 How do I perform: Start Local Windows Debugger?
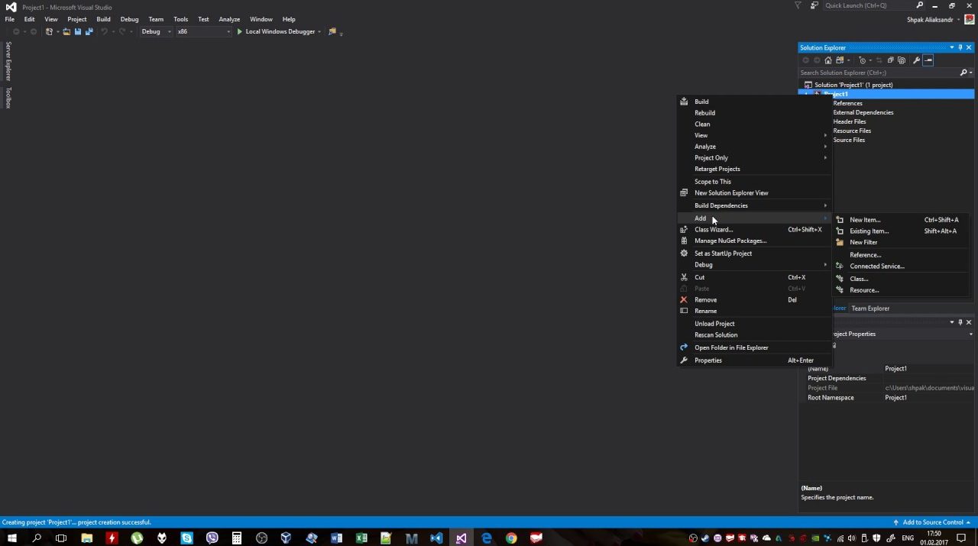275,31
